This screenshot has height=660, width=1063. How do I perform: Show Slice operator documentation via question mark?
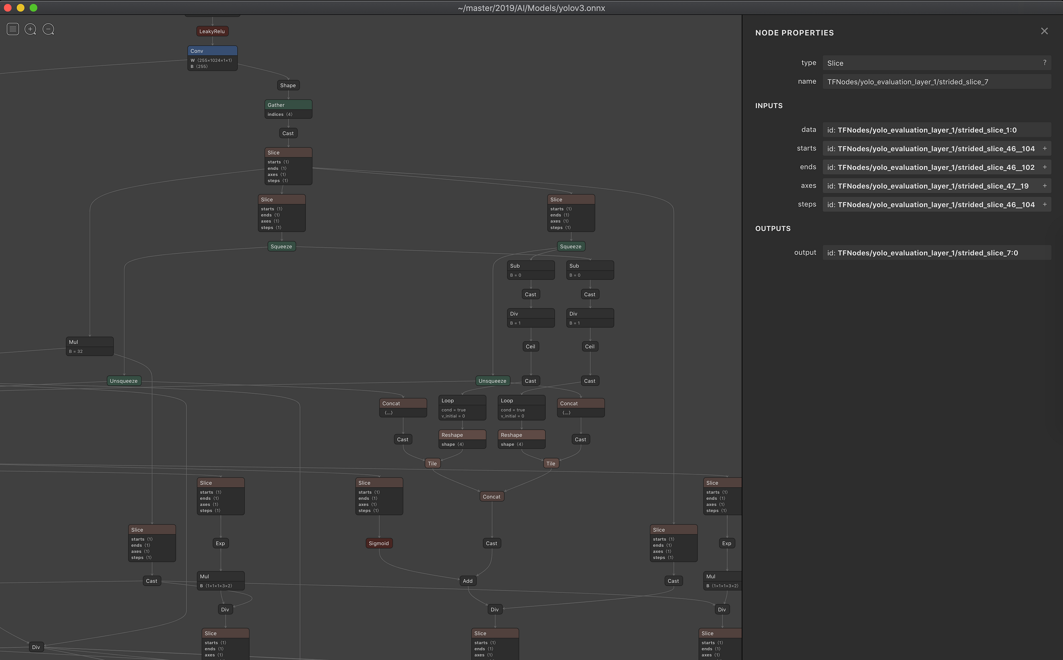pos(1044,63)
